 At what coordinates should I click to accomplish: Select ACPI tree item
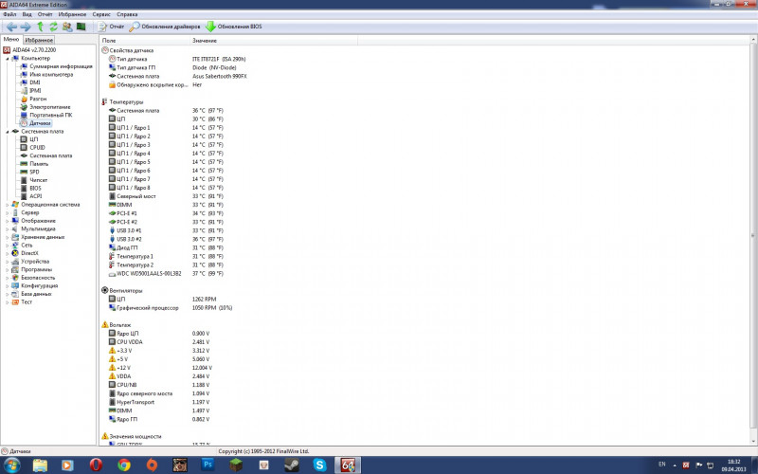36,196
